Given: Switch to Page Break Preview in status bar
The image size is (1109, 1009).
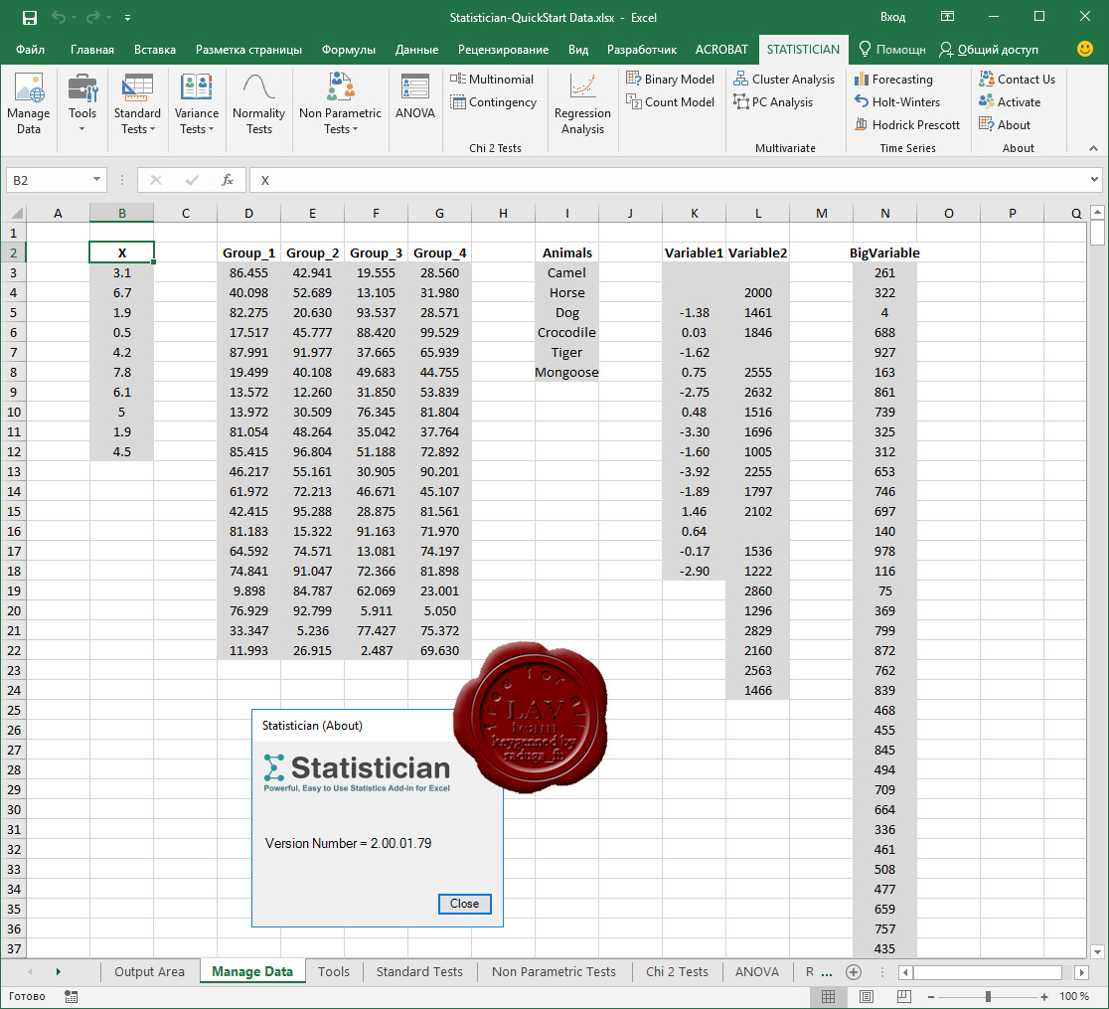Looking at the screenshot, I should pos(903,996).
